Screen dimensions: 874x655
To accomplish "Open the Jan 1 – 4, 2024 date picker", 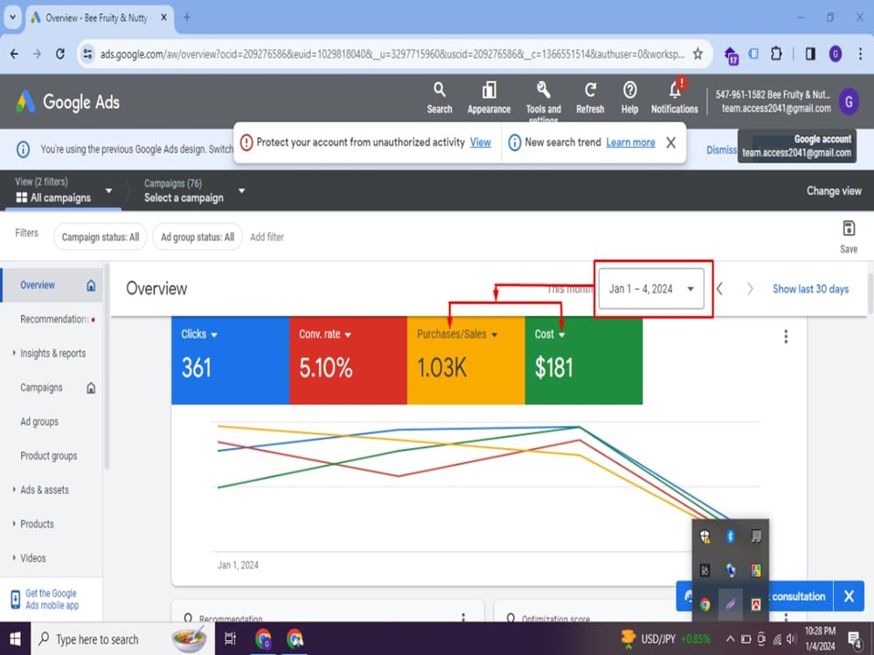I will click(651, 288).
